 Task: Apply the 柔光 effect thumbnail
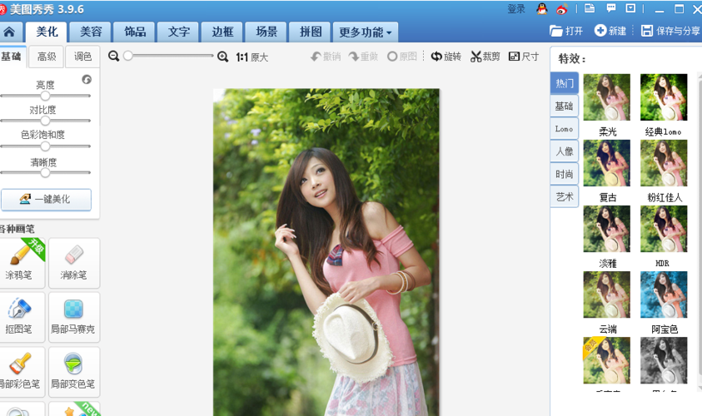606,97
